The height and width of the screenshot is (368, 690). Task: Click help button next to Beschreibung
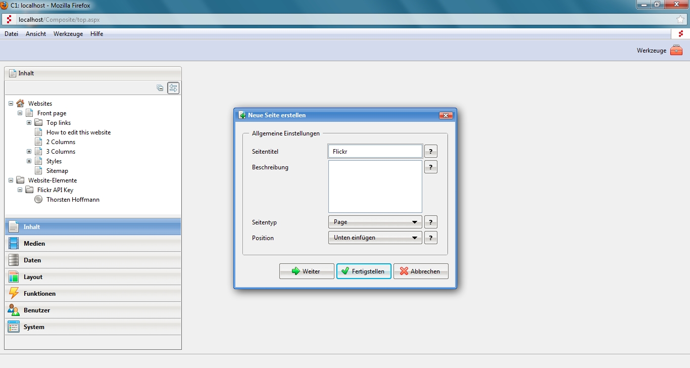click(430, 167)
